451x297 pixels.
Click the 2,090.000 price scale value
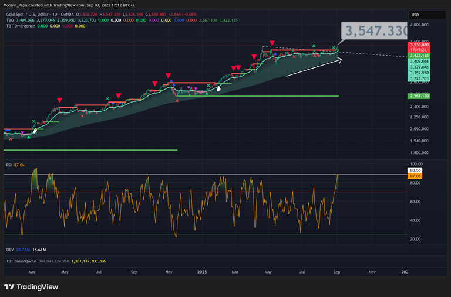click(x=419, y=129)
